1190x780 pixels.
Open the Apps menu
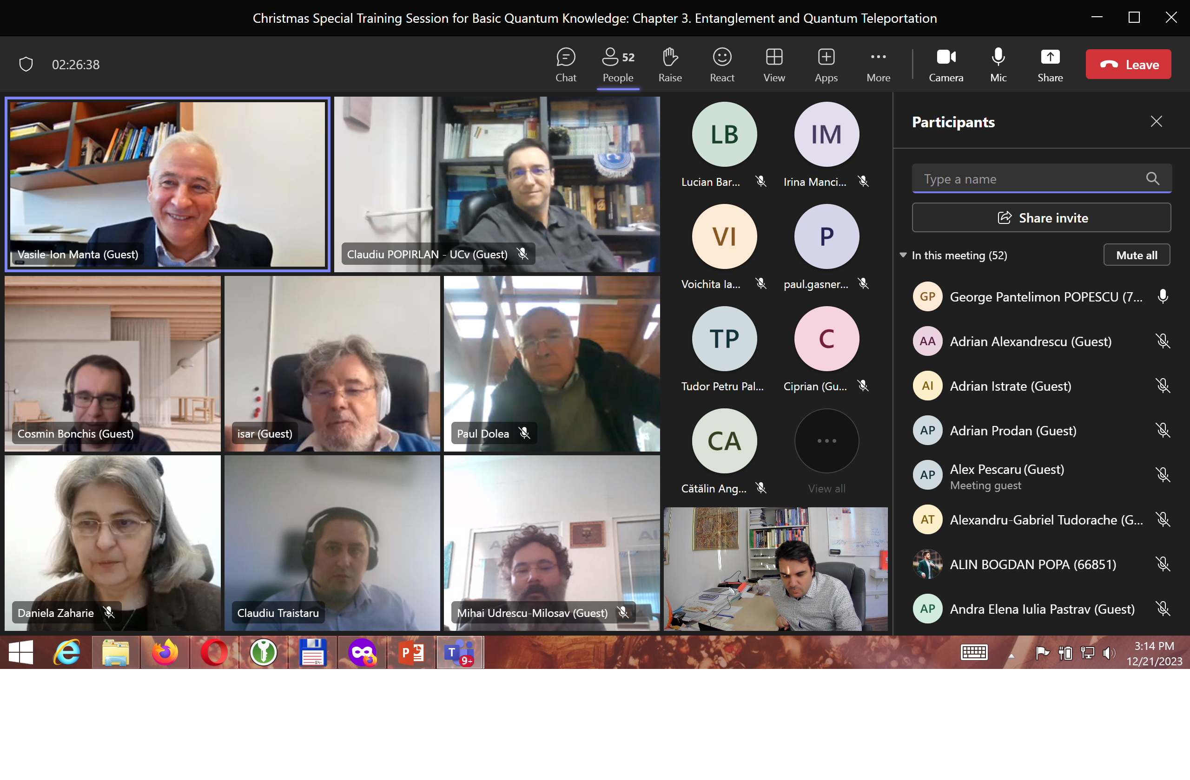coord(826,65)
